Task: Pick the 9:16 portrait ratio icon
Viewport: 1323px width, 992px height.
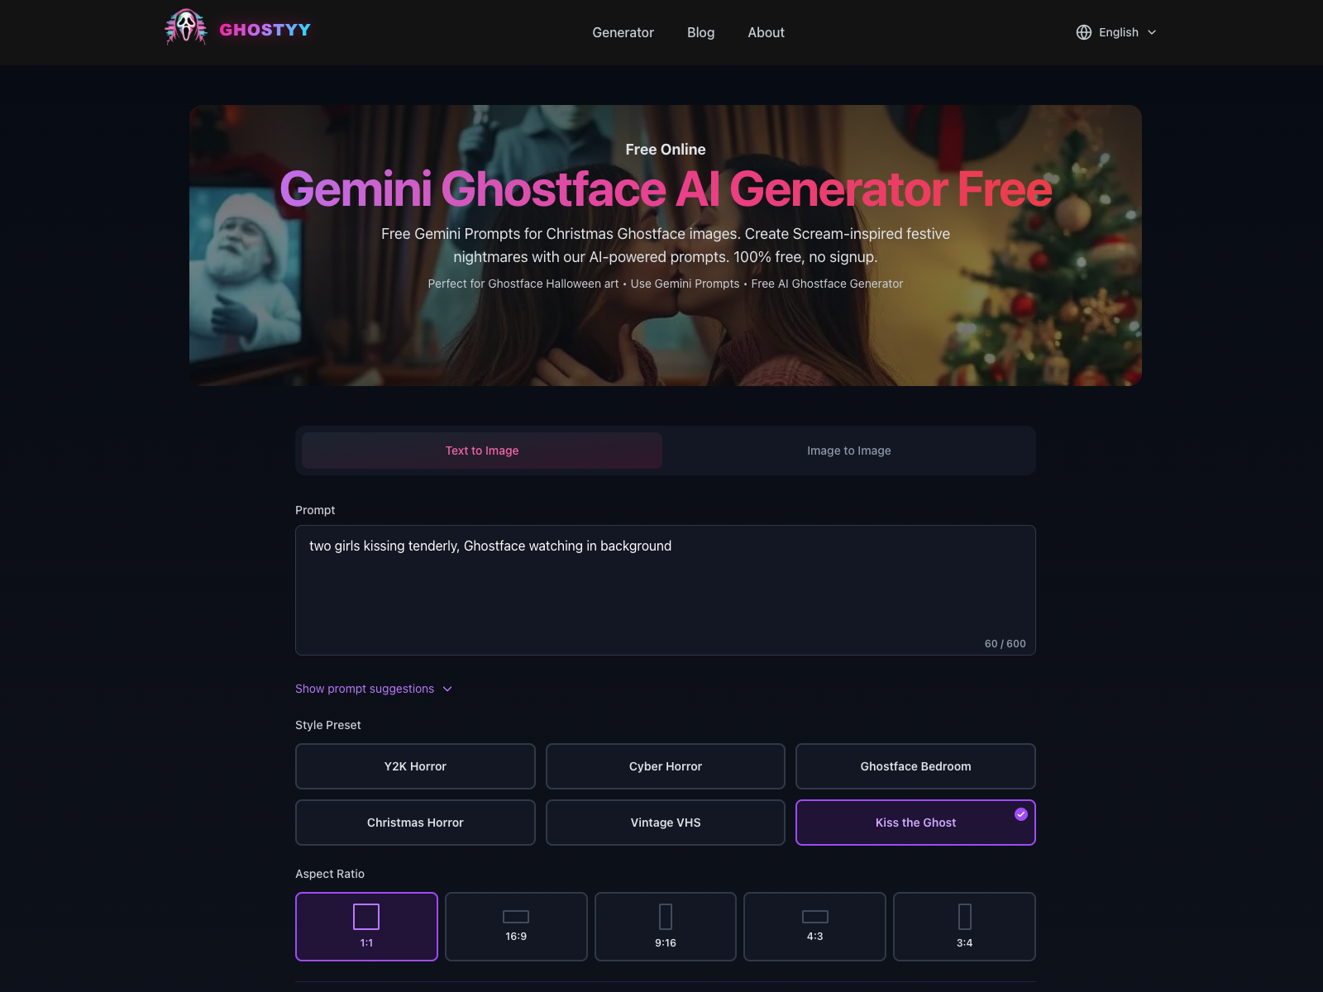Action: [666, 917]
